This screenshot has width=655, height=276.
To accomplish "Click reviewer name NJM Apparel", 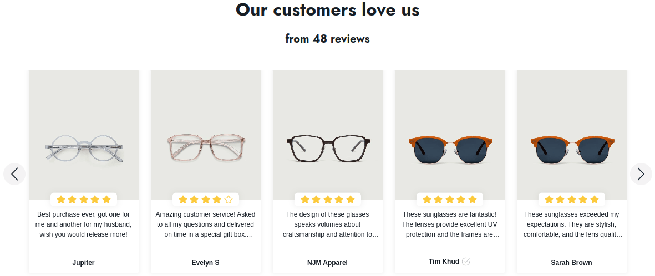I will click(x=327, y=263).
